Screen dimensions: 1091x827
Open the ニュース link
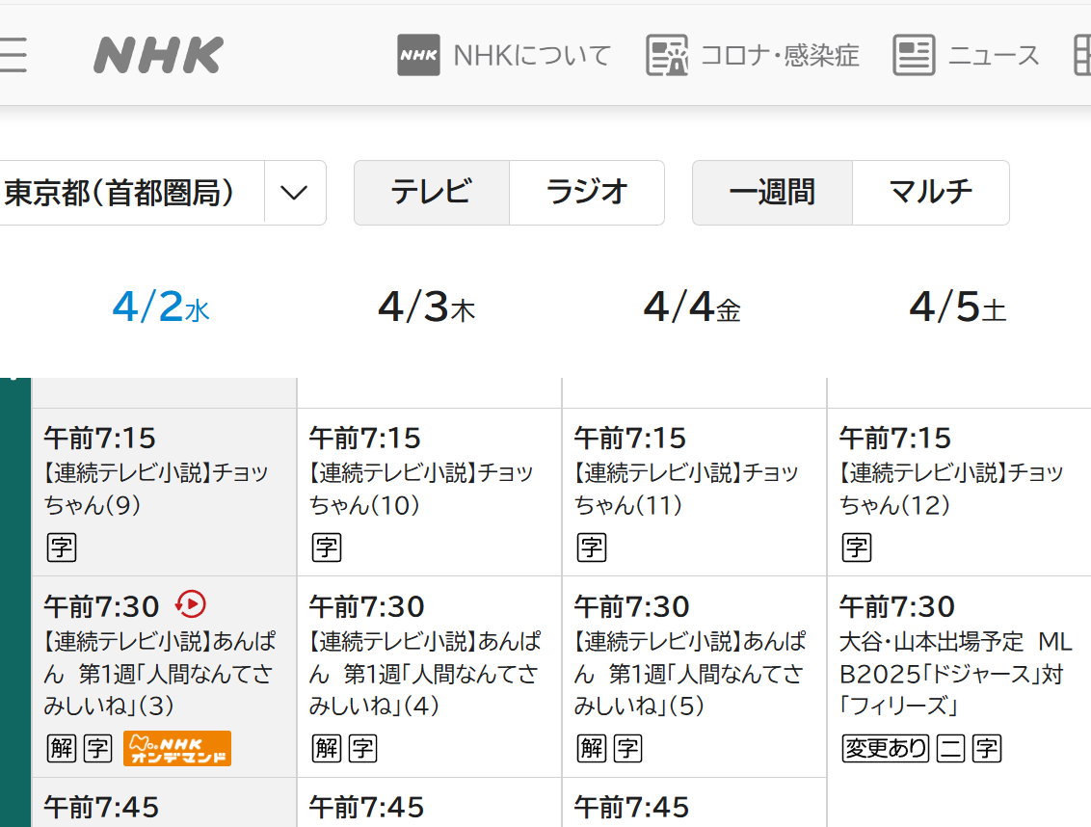[x=994, y=55]
